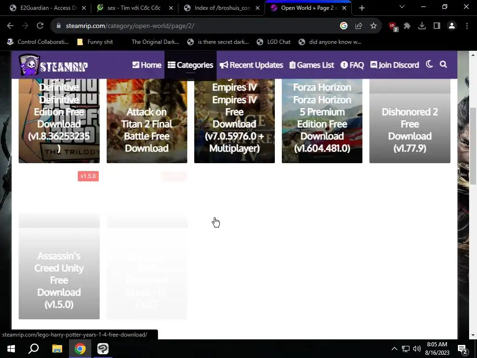Open Age of Empires IV download card

tap(235, 121)
